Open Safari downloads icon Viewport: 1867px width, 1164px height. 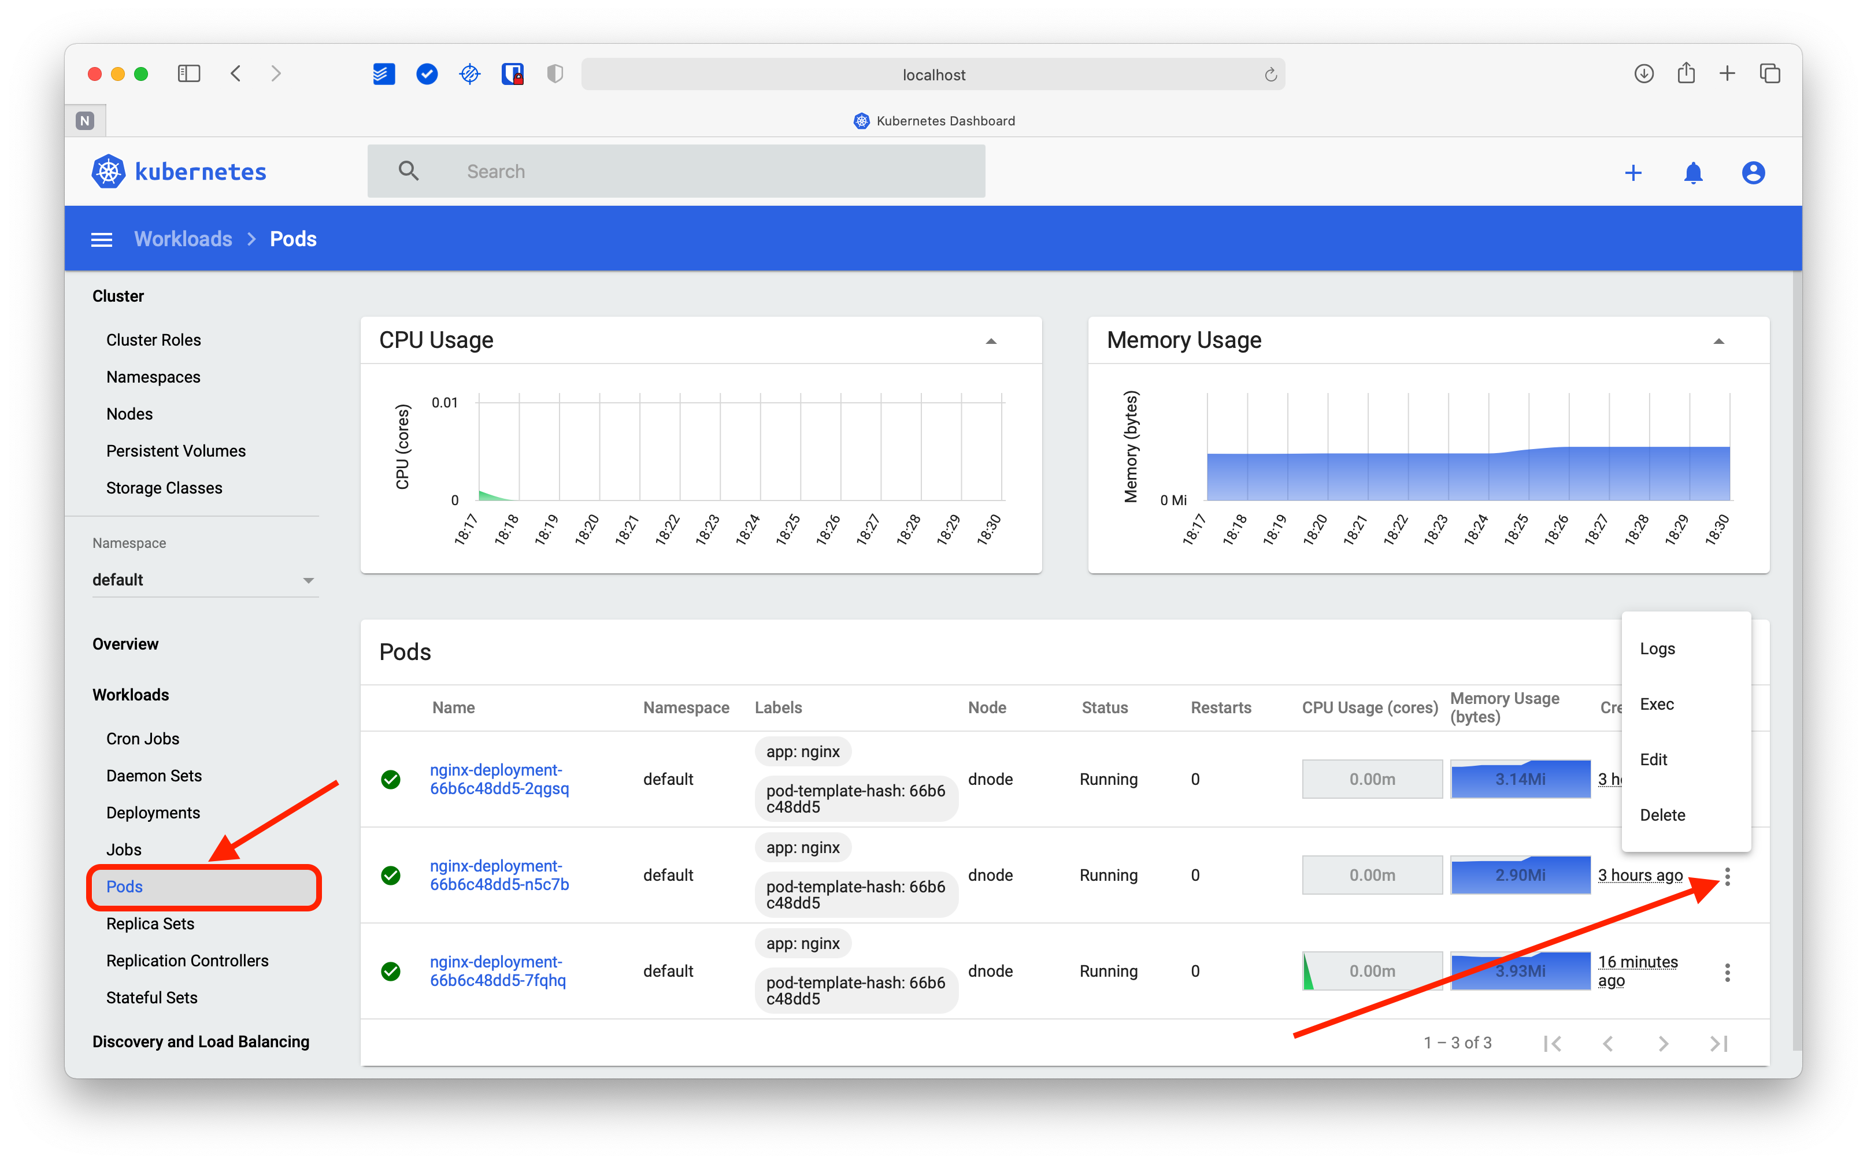tap(1644, 74)
